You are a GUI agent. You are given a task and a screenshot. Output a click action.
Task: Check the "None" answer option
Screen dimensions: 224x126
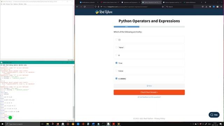(x=117, y=47)
